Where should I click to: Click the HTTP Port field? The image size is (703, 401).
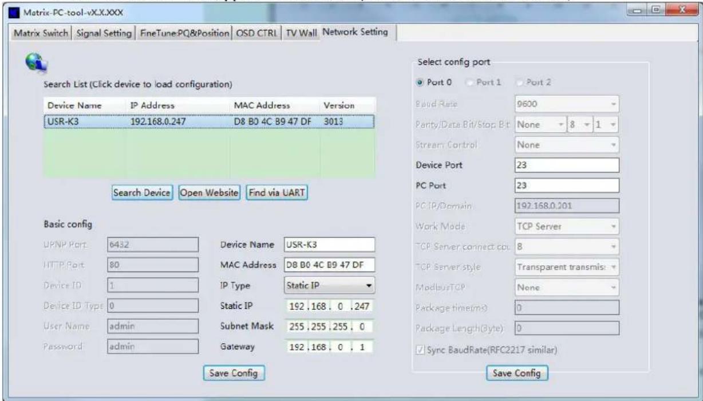pos(152,265)
